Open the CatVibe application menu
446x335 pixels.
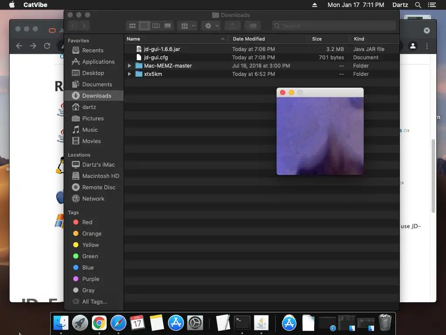[x=35, y=5]
